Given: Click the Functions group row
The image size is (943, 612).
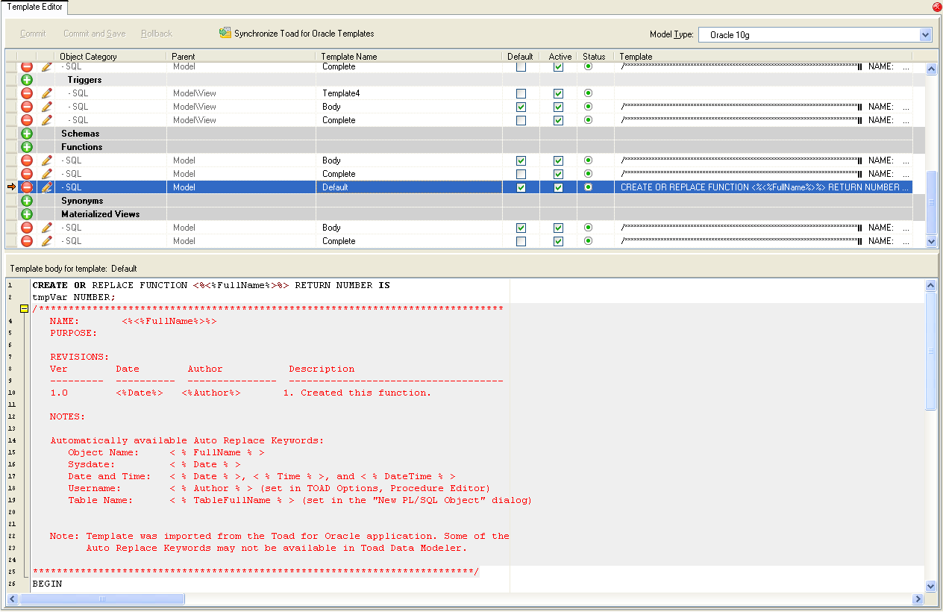Looking at the screenshot, I should click(82, 147).
